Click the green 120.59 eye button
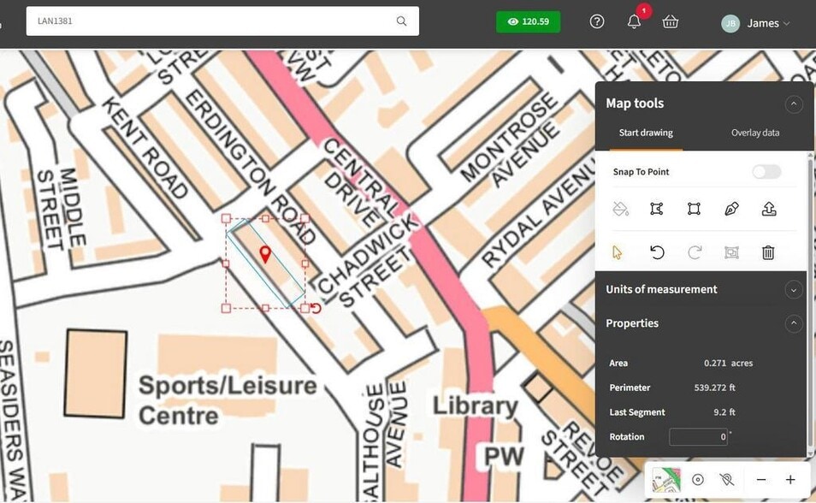 pyautogui.click(x=528, y=21)
